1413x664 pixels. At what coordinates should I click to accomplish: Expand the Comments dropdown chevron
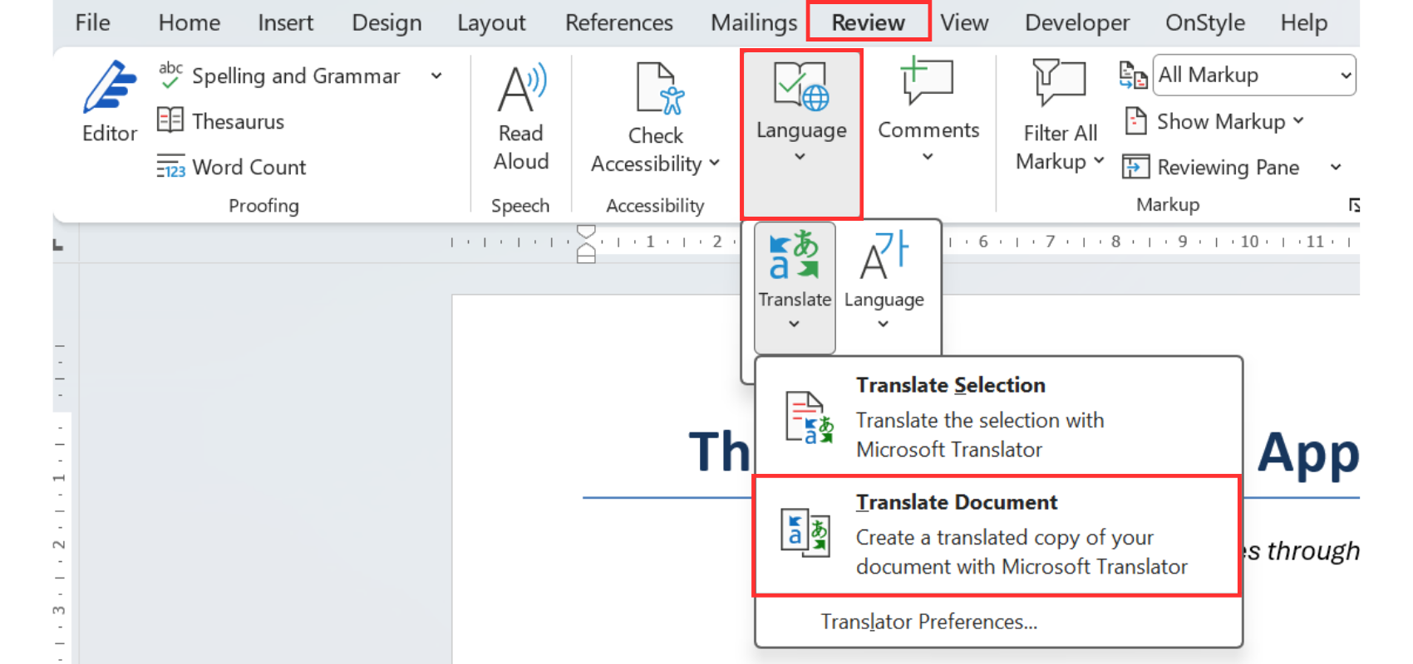[928, 157]
